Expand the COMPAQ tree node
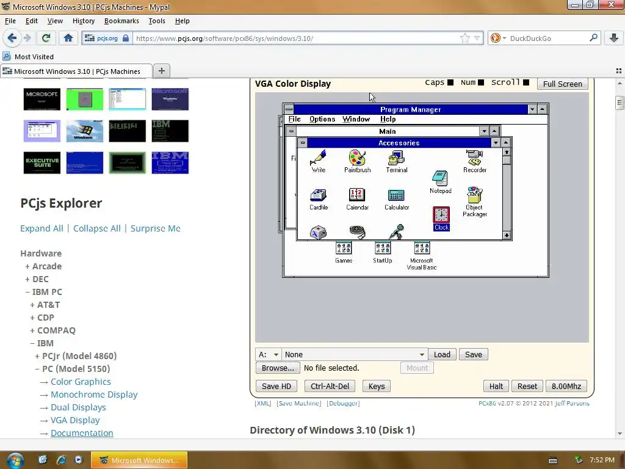Image resolution: width=625 pixels, height=469 pixels. [x=52, y=330]
